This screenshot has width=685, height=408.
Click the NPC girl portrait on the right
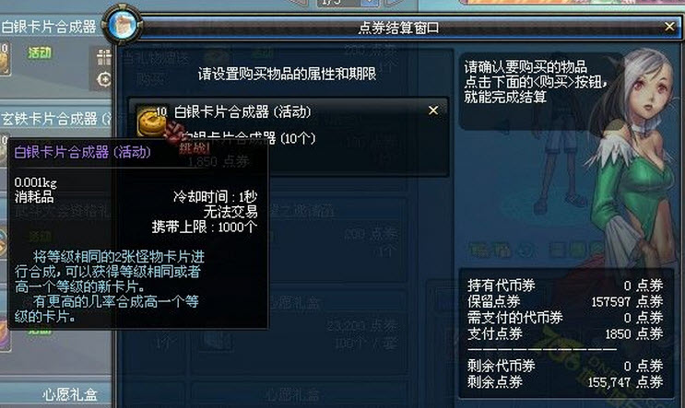pyautogui.click(x=633, y=144)
